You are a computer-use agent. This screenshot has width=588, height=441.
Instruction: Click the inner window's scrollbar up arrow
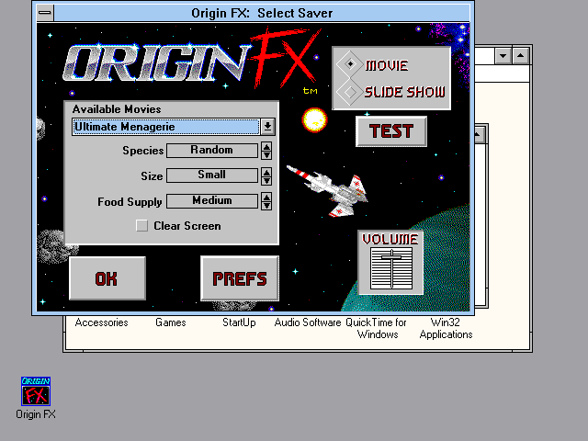pos(479,134)
